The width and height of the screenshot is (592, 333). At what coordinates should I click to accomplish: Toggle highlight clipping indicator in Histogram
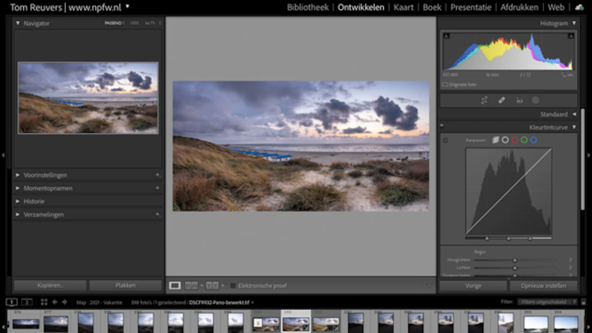point(571,36)
